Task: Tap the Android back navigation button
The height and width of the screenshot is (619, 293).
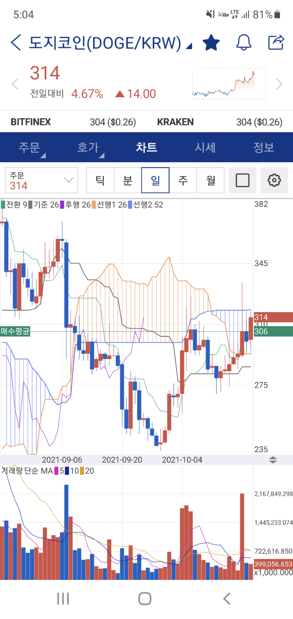Action: [x=227, y=598]
